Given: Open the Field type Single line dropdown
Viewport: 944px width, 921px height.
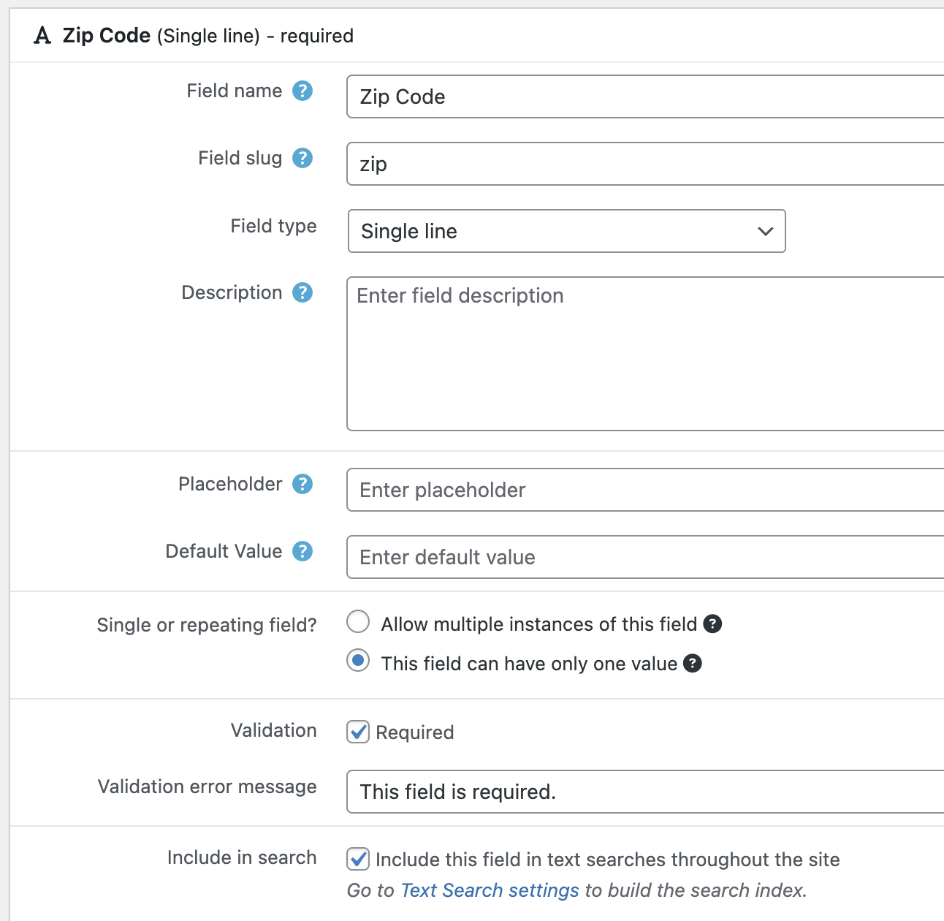Looking at the screenshot, I should (566, 231).
